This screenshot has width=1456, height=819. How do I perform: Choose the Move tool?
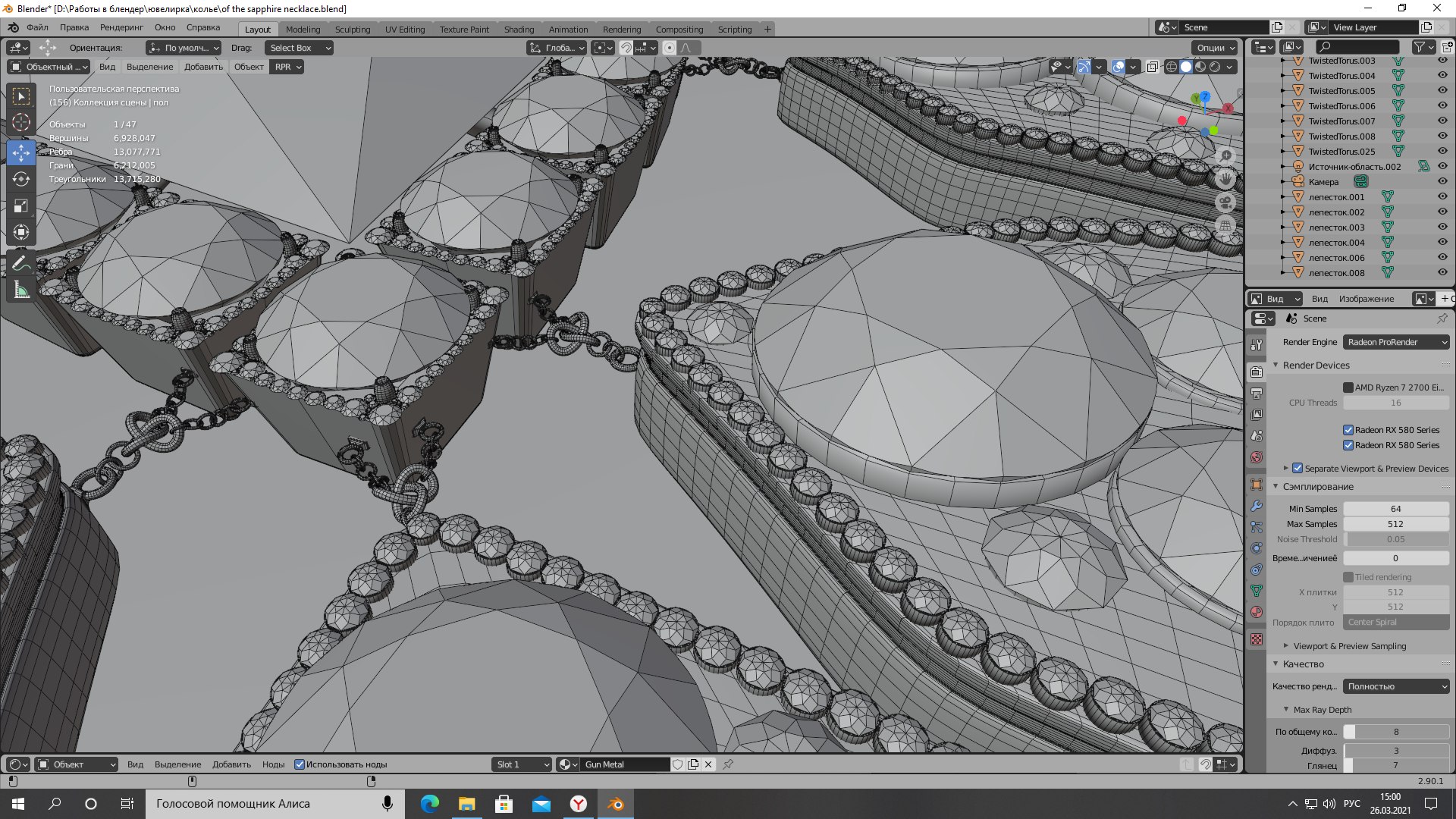[x=21, y=152]
